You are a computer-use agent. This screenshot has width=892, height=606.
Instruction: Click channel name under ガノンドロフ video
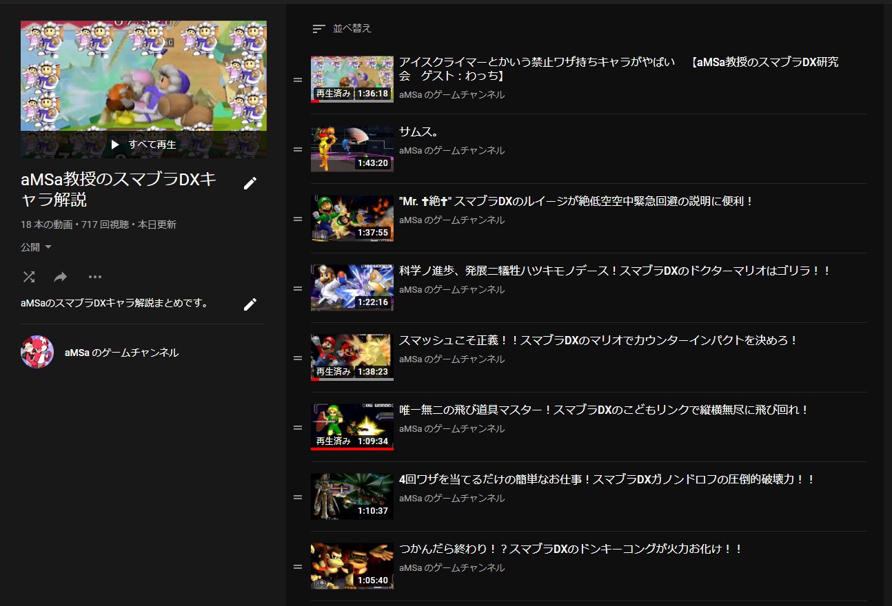pos(452,498)
